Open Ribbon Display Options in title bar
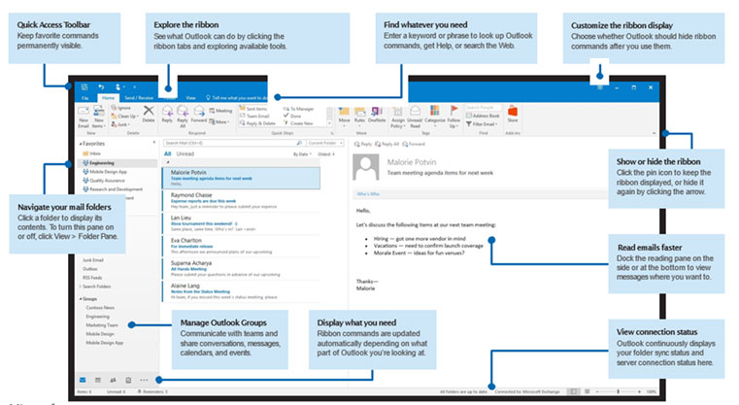This screenshot has height=405, width=739. 600,87
